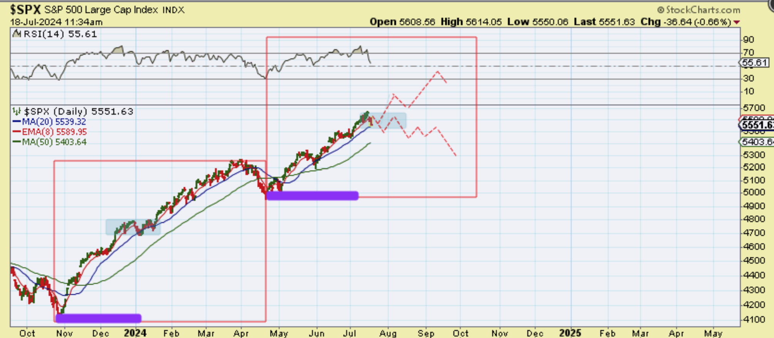Image resolution: width=774 pixels, height=338 pixels.
Task: Click the 4600 price axis label
Action: (x=754, y=246)
